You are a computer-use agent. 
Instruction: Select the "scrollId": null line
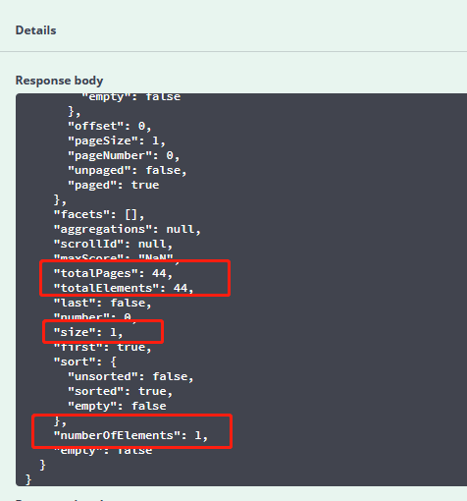(113, 244)
